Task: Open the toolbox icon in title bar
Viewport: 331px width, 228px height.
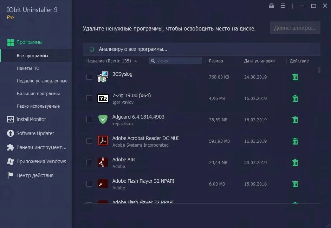Action: 271,6
